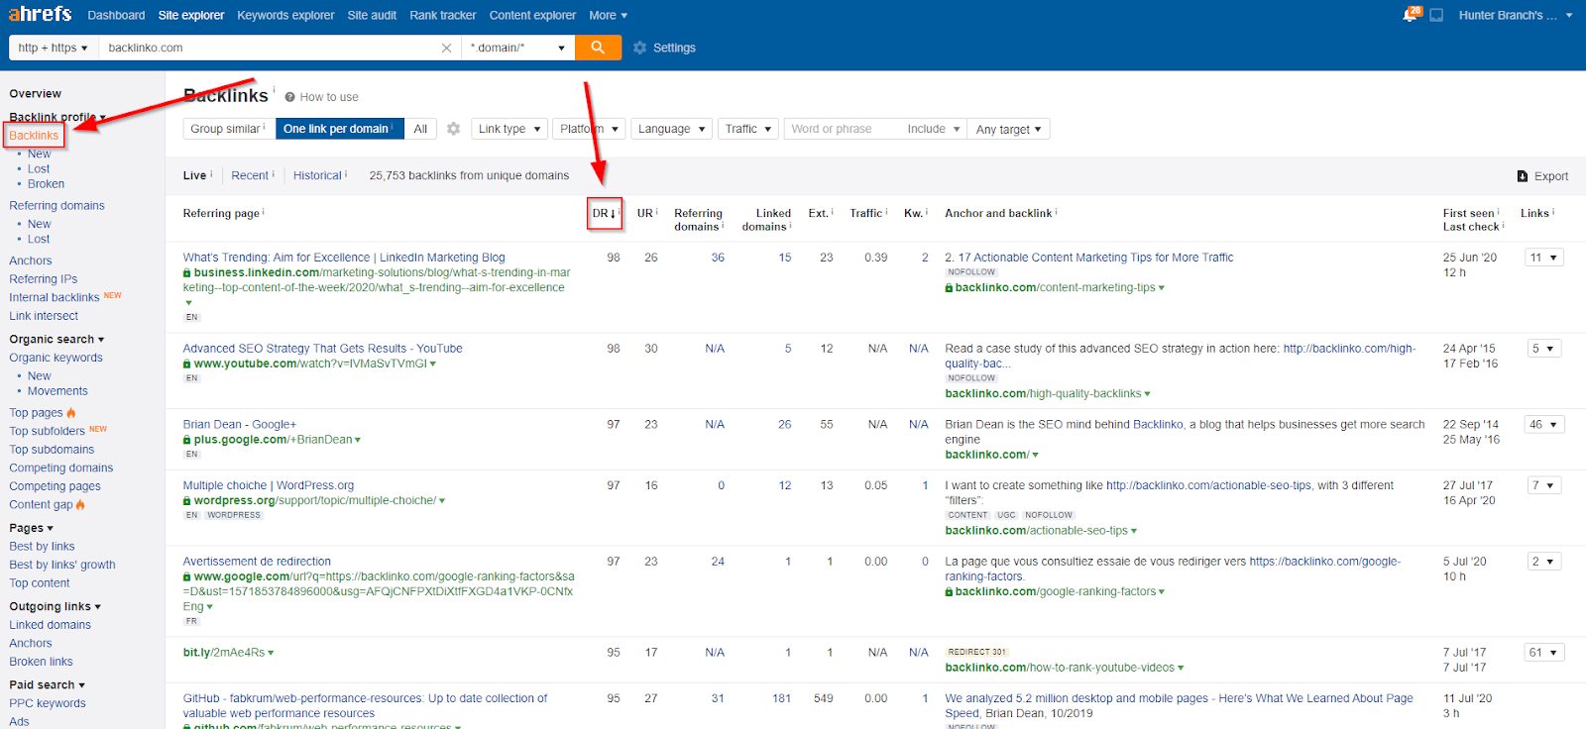Image resolution: width=1586 pixels, height=729 pixels.
Task: Switch to Recent backlinks index
Action: coord(250,175)
